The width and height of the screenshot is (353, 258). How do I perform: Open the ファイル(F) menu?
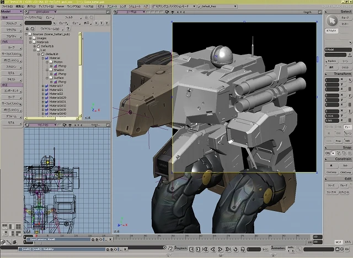7,6
